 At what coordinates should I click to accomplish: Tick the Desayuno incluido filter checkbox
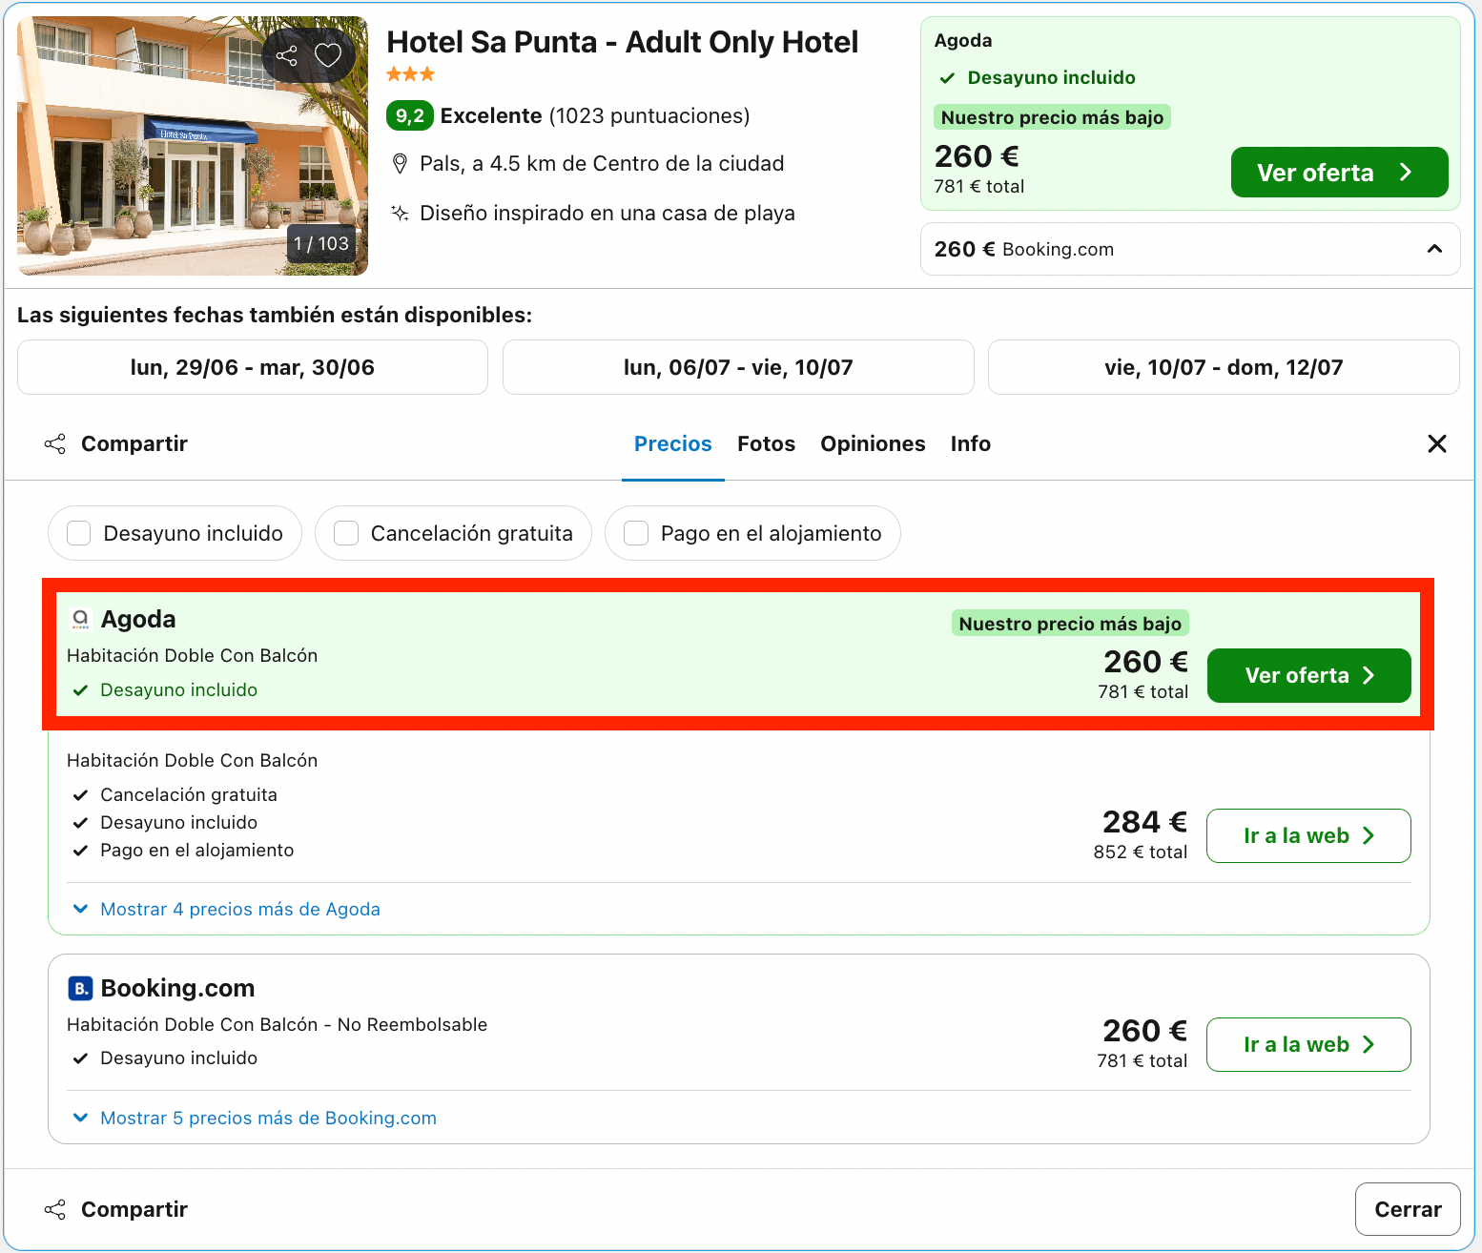tap(79, 533)
